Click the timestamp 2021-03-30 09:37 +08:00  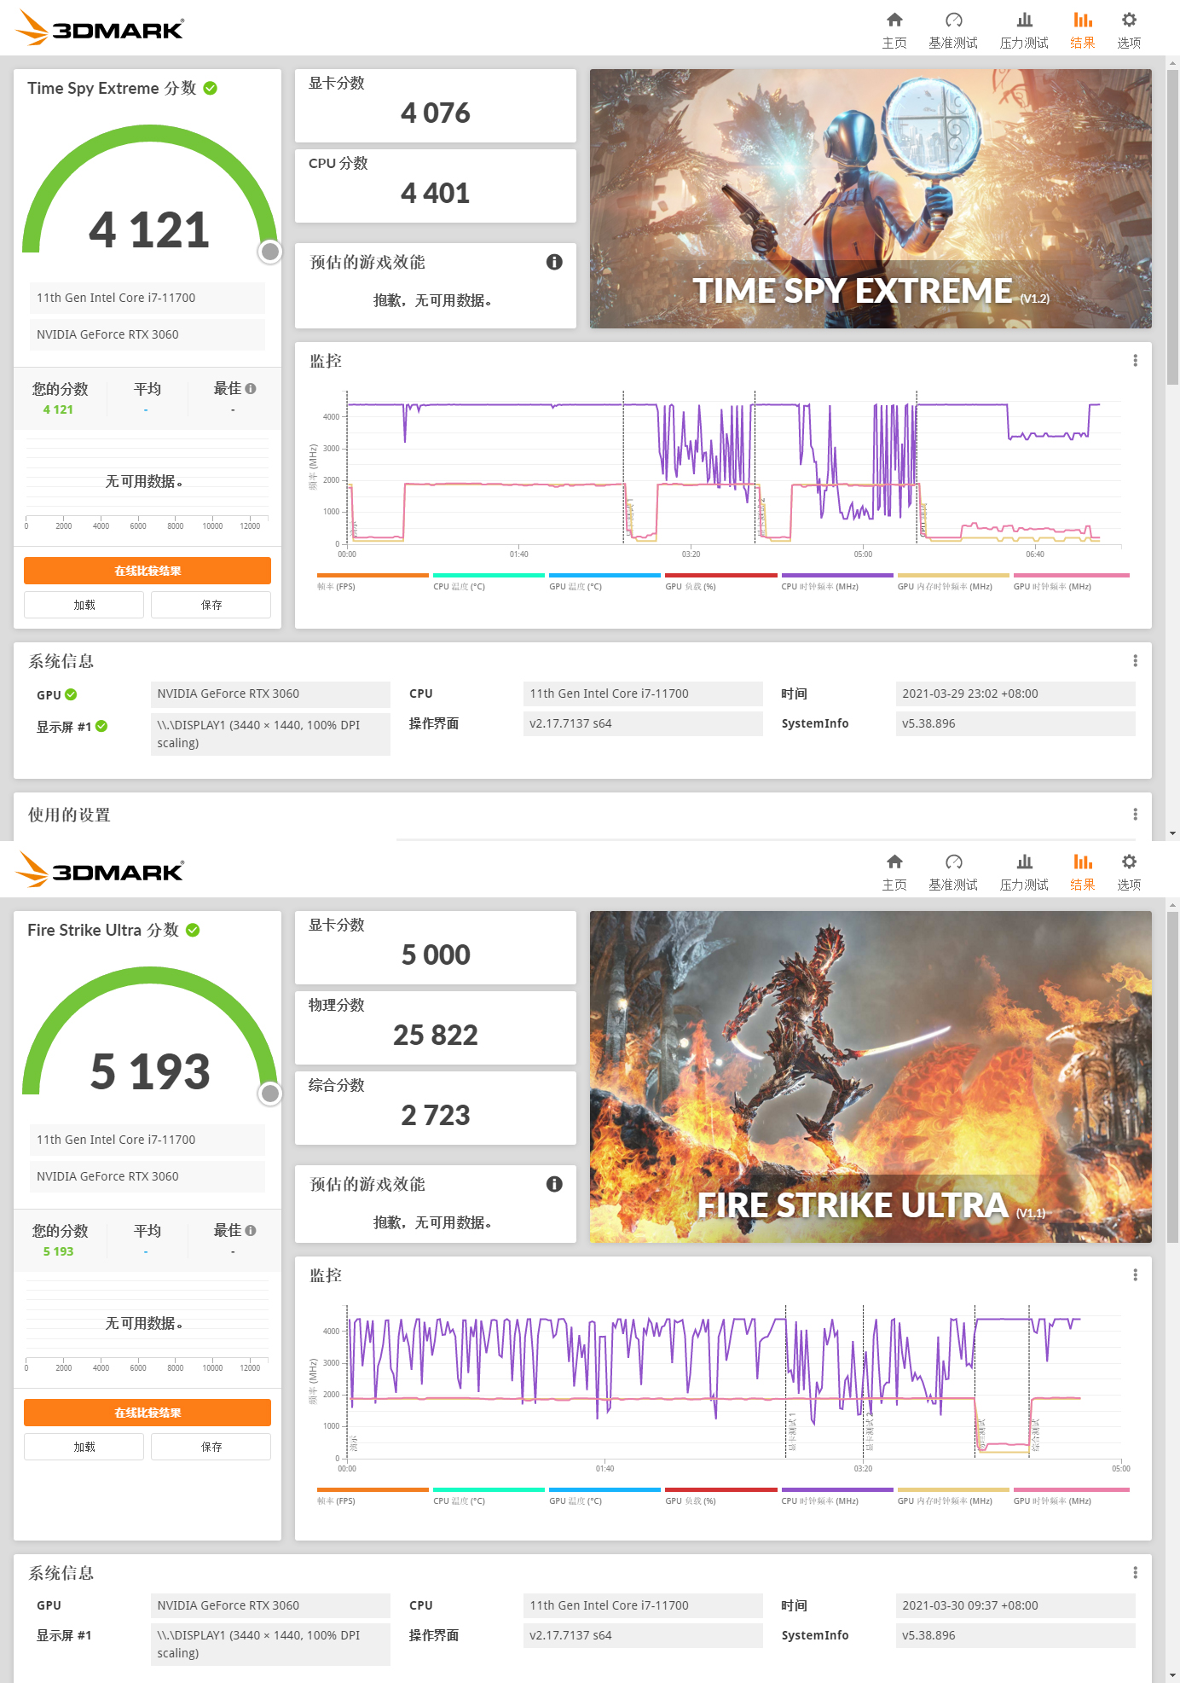click(970, 1605)
